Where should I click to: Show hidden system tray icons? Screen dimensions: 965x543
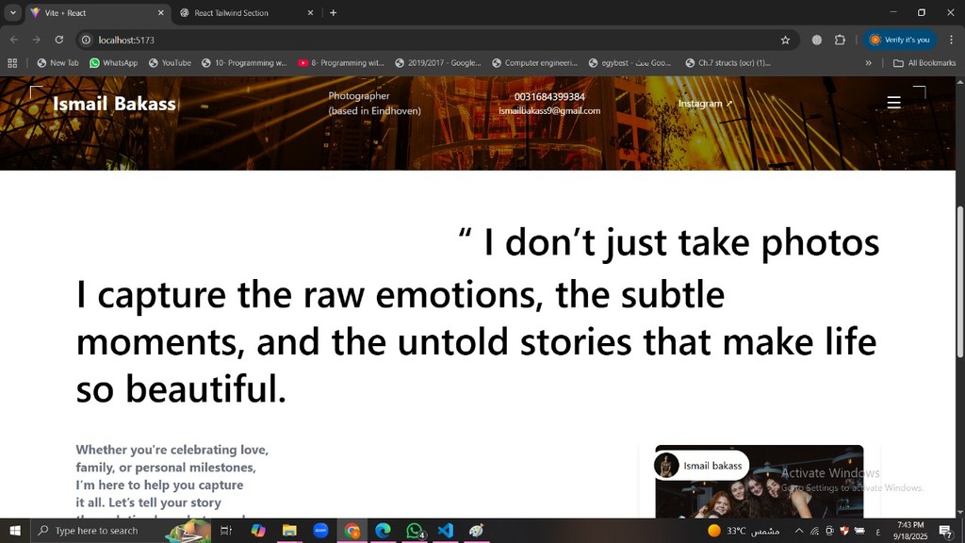click(x=799, y=530)
